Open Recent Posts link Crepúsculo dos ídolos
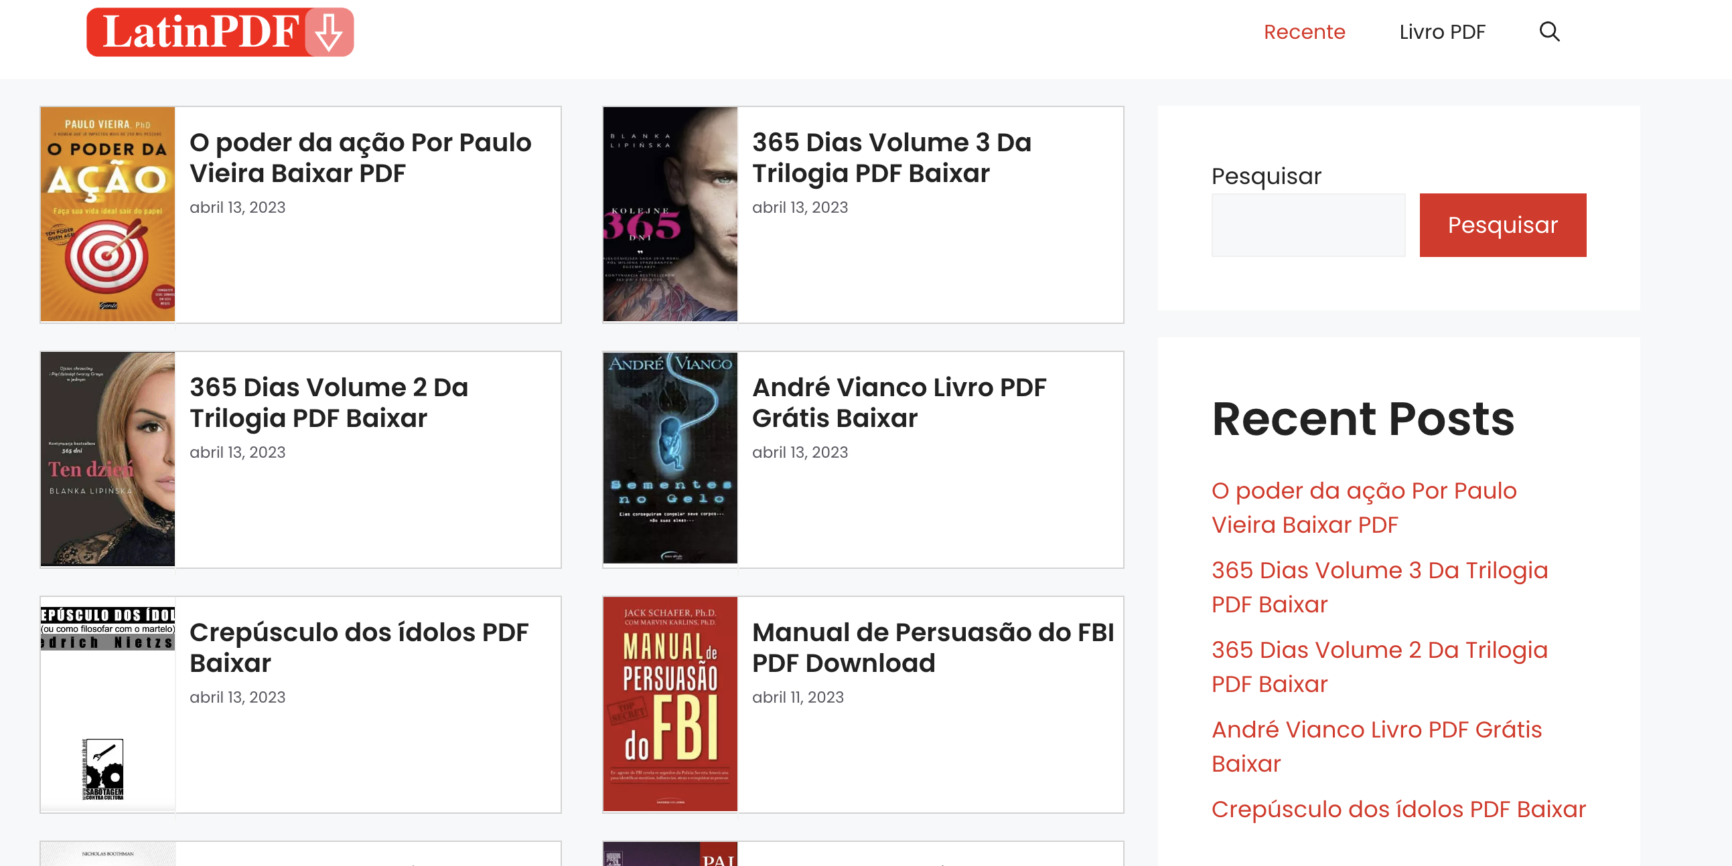Screen dimensions: 1732x866 point(1398,810)
